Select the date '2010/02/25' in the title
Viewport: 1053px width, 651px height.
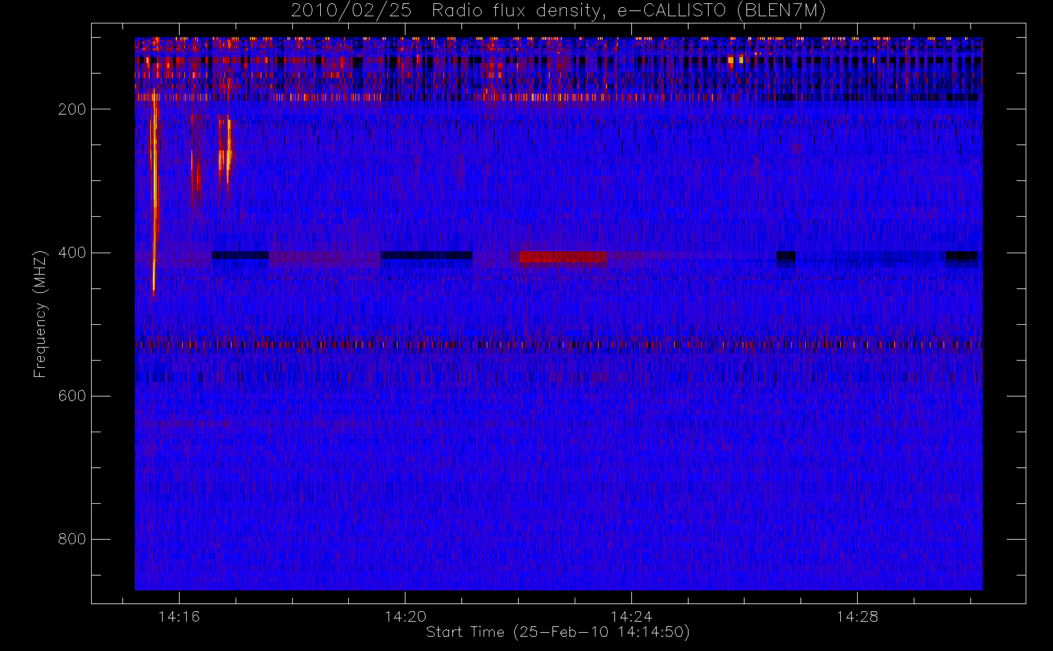(x=351, y=10)
